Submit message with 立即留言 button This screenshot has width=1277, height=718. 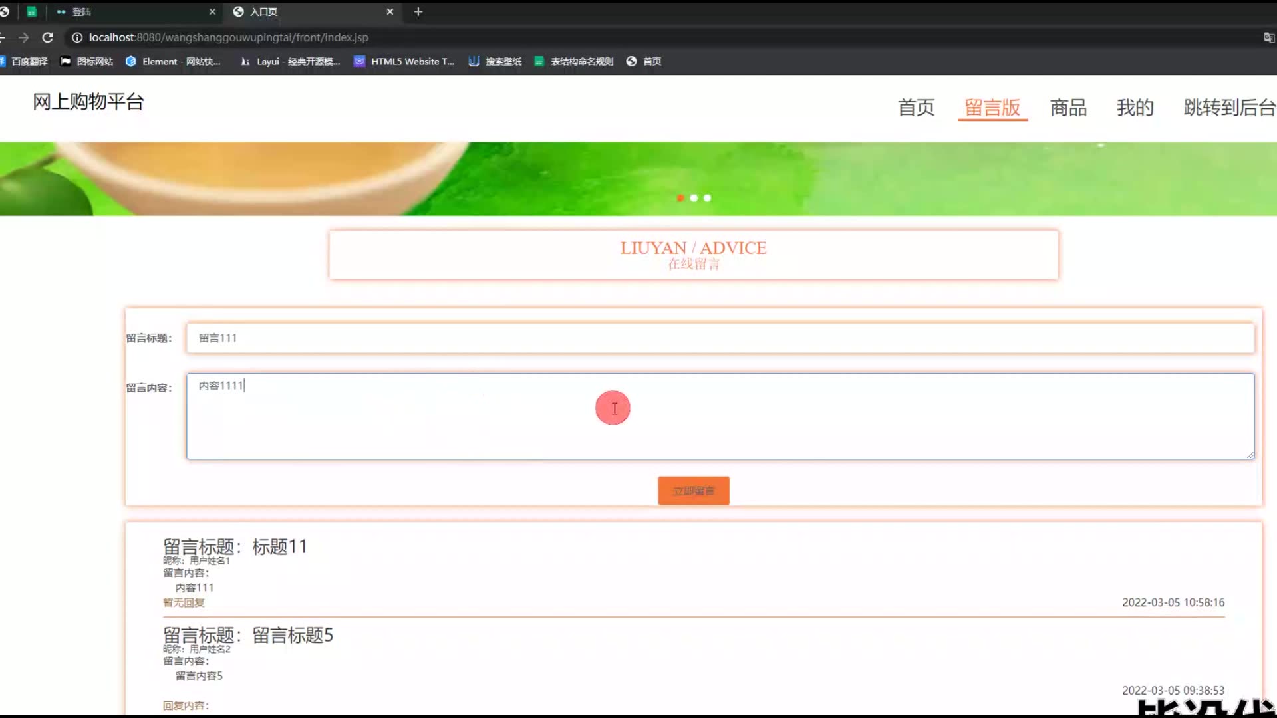coord(693,491)
